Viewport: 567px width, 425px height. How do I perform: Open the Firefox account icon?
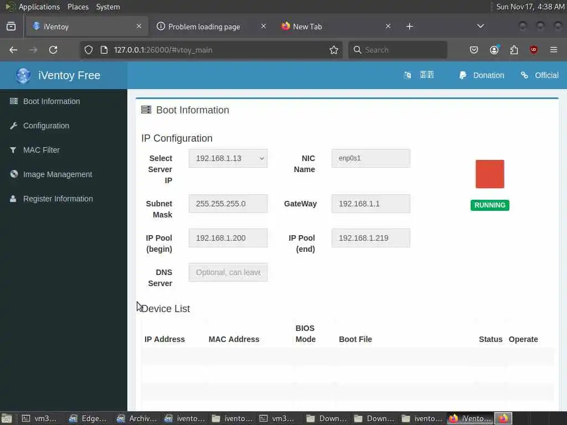click(x=494, y=50)
